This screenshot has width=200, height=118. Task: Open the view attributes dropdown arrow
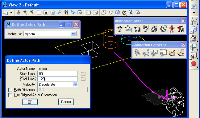tap(11, 13)
